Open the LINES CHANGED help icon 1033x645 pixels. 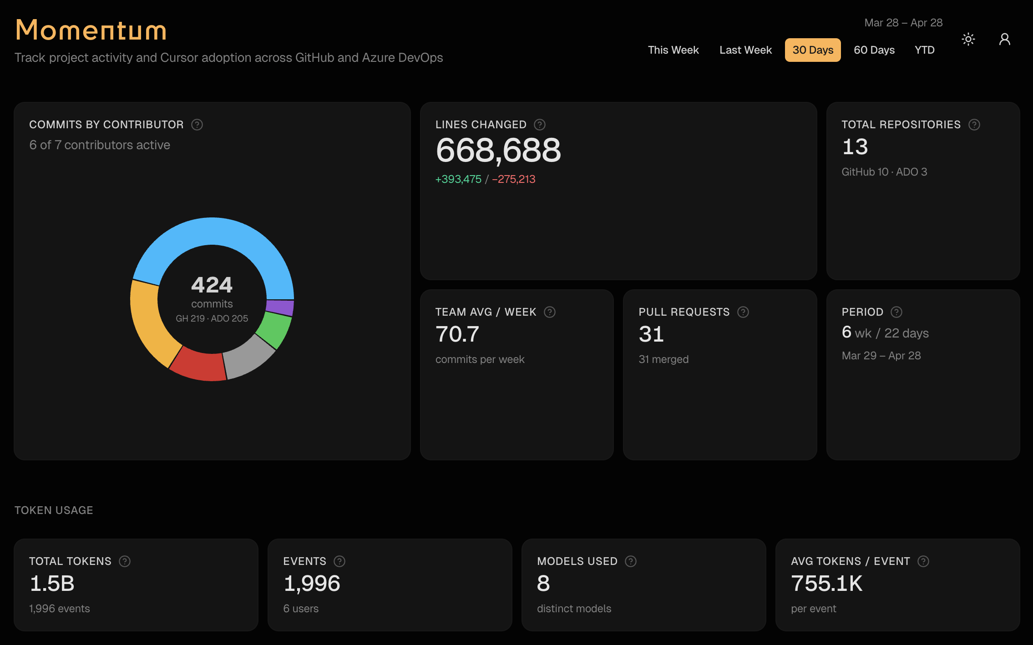click(x=539, y=125)
